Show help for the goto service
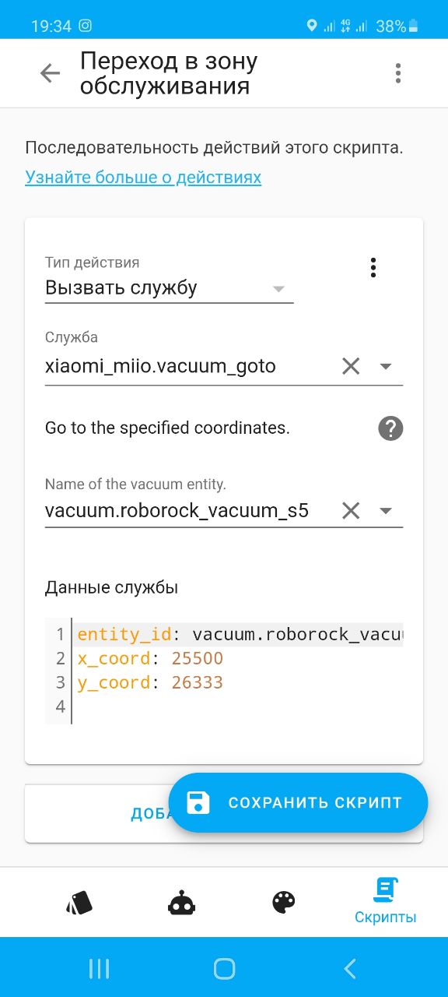This screenshot has width=448, height=997. coord(390,428)
